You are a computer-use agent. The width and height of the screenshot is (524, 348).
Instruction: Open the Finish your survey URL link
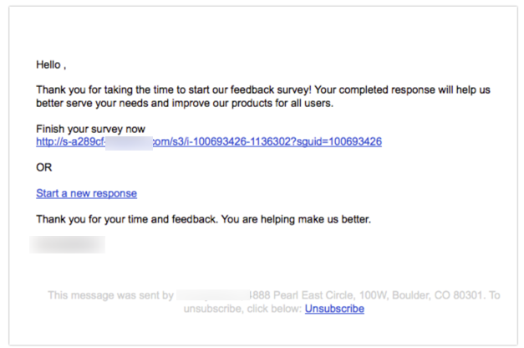pos(209,142)
